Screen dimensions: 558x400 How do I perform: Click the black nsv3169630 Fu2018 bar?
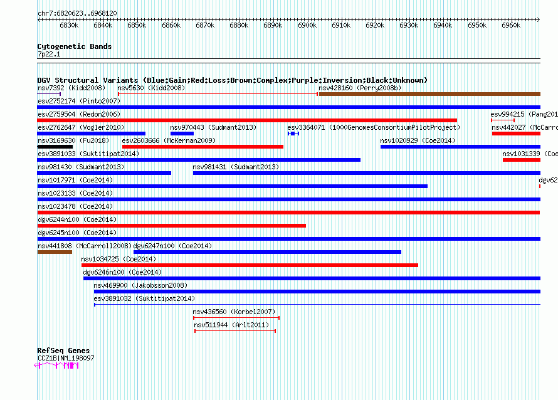(55, 147)
